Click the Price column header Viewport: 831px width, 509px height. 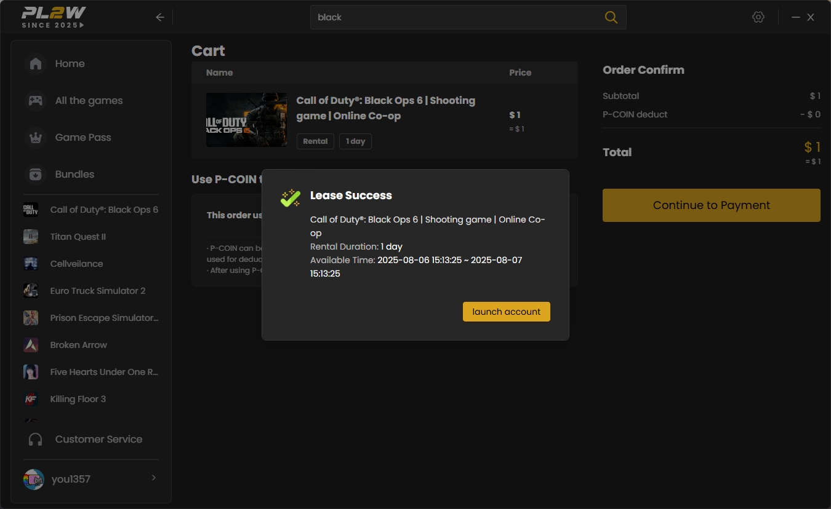coord(520,73)
